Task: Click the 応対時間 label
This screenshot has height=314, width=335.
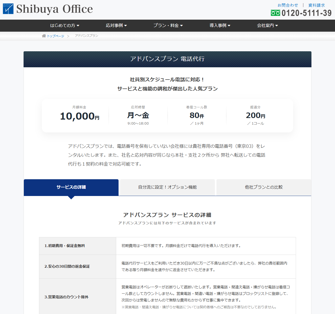Action: coord(138,107)
